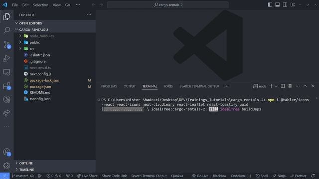Open Manage settings gear icon
319x179 pixels.
(x=6, y=166)
